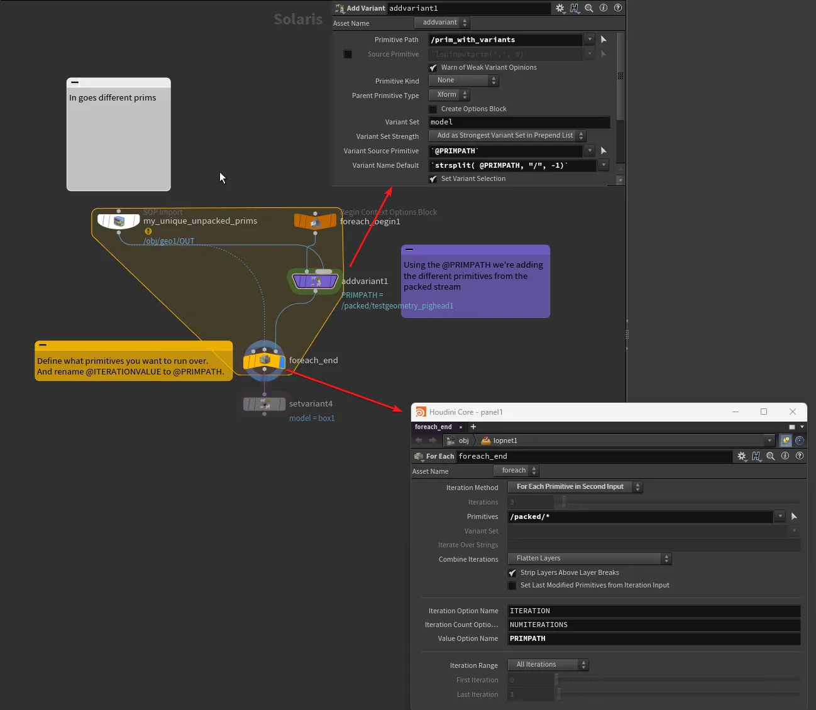The width and height of the screenshot is (816, 710).
Task: Open the info icon in For Each panel
Action: [785, 456]
